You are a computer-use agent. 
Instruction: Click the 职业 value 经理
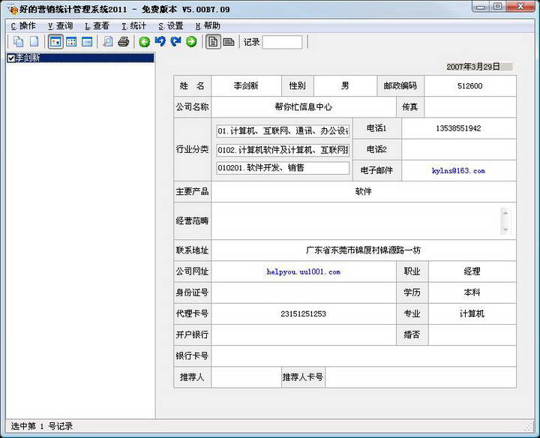click(x=472, y=271)
